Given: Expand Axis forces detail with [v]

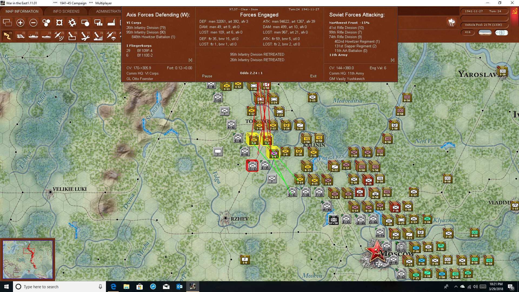Looking at the screenshot, I should (x=190, y=60).
